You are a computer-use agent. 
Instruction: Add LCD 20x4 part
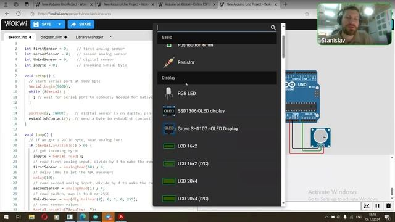[217, 181]
